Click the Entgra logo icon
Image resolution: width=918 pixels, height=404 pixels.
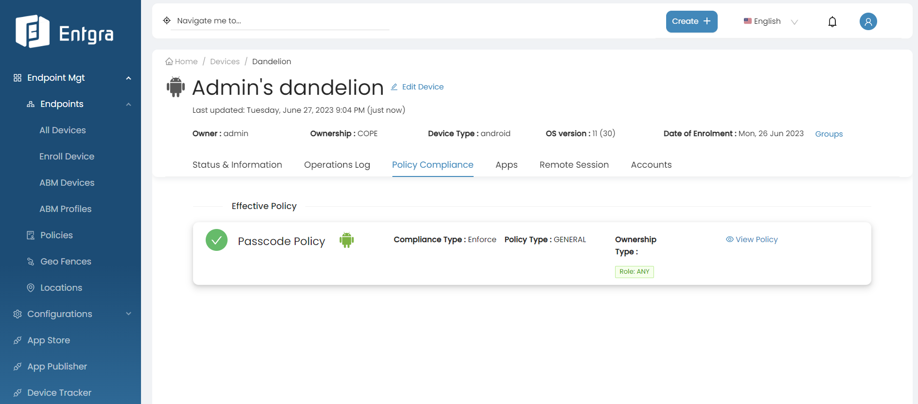click(x=32, y=32)
